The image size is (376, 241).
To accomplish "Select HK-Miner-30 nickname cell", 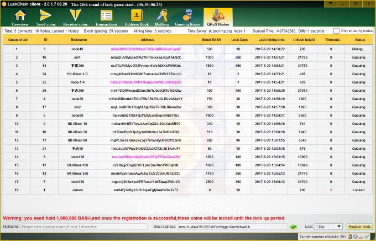I will point(77,132).
